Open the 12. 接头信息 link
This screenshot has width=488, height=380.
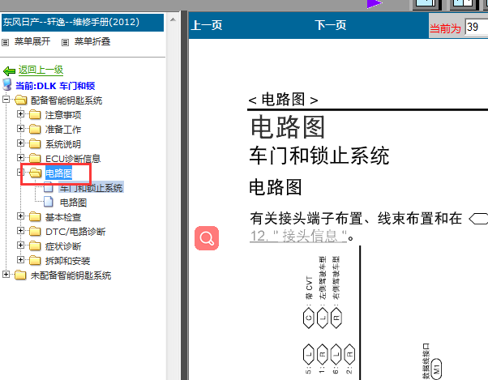[x=298, y=237]
